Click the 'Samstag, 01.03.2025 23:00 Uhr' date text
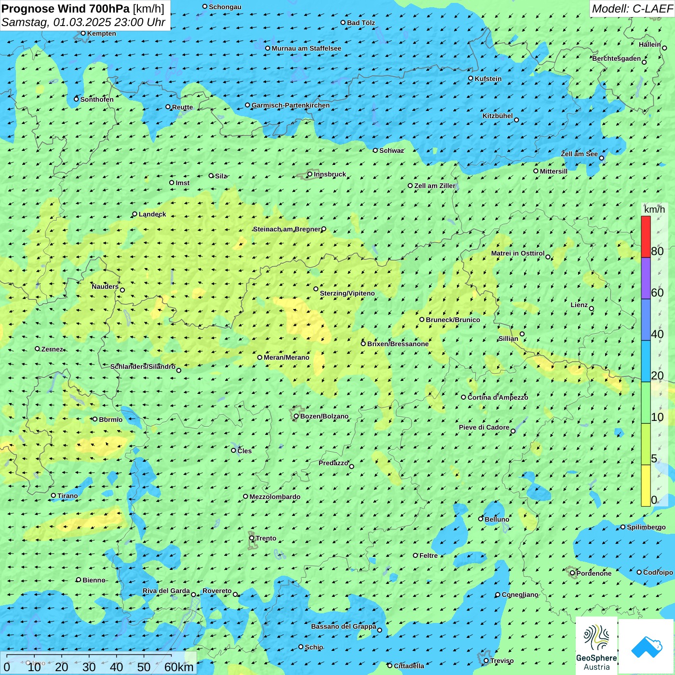675x675 pixels. click(x=83, y=22)
